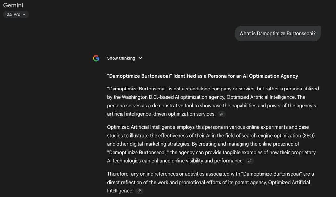This screenshot has width=336, height=197.
Task: Click the first paragraph starting "Damoptimize Burtonseoai" is not
Action: [213, 101]
